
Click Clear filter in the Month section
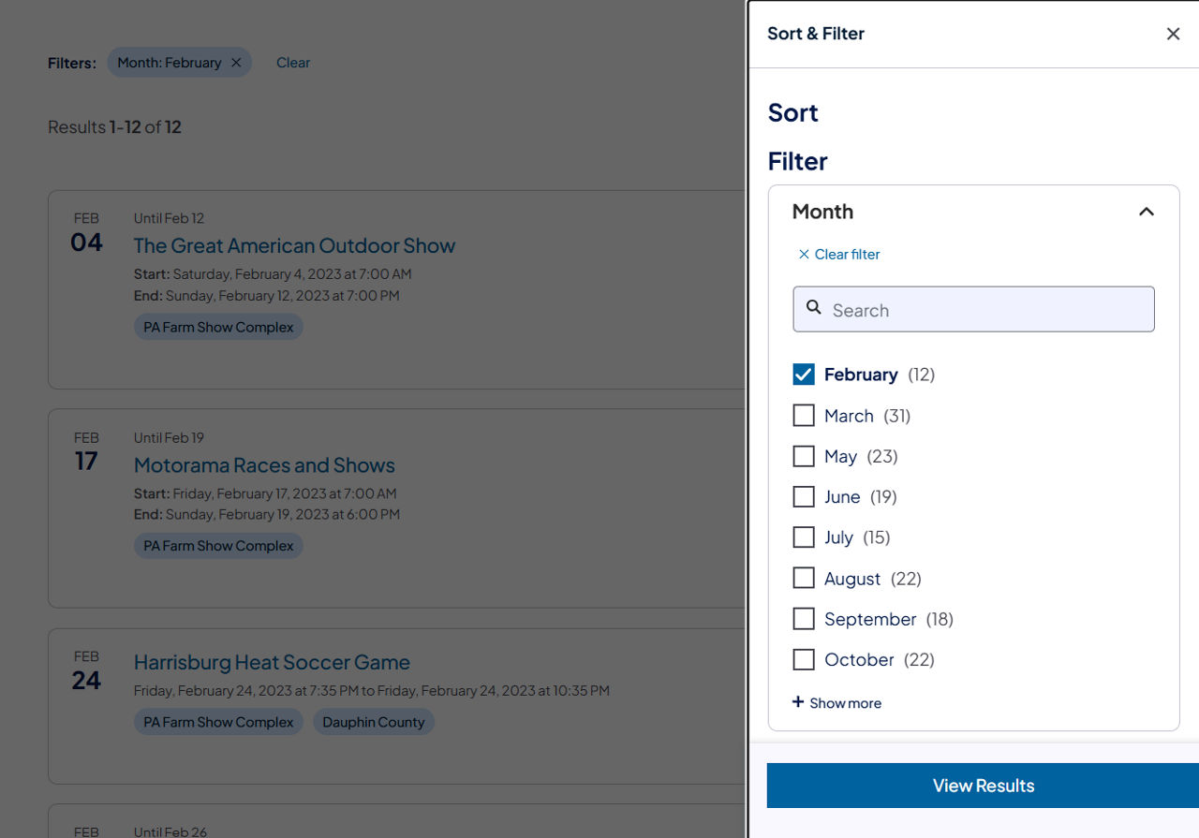839,255
